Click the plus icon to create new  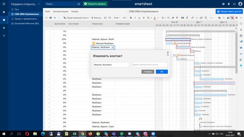[x=4, y=35]
